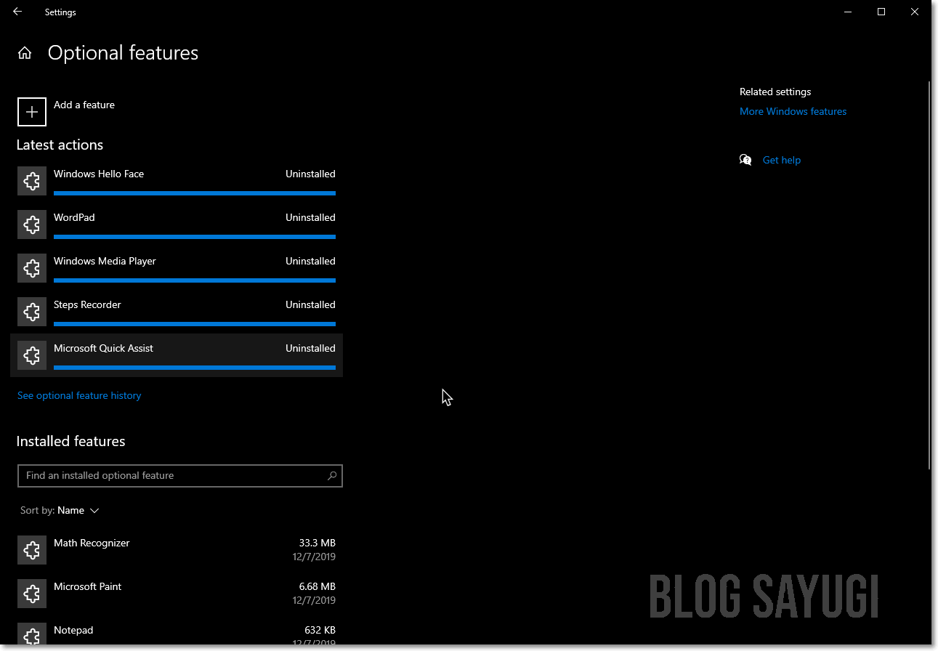This screenshot has width=938, height=651.
Task: Click the Add a feature label
Action: (84, 105)
